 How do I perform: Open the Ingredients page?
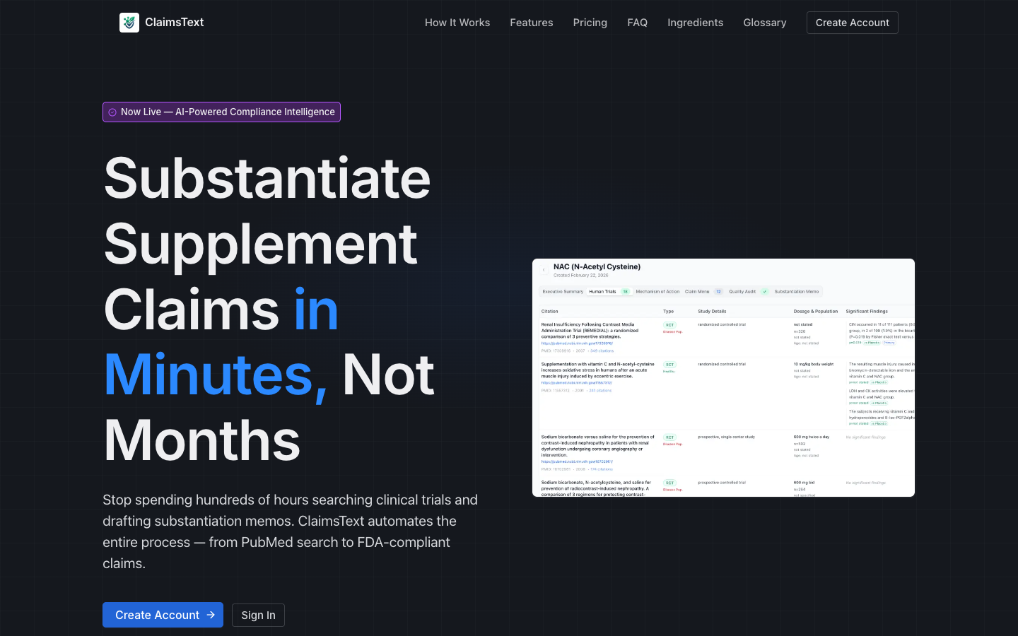point(696,23)
